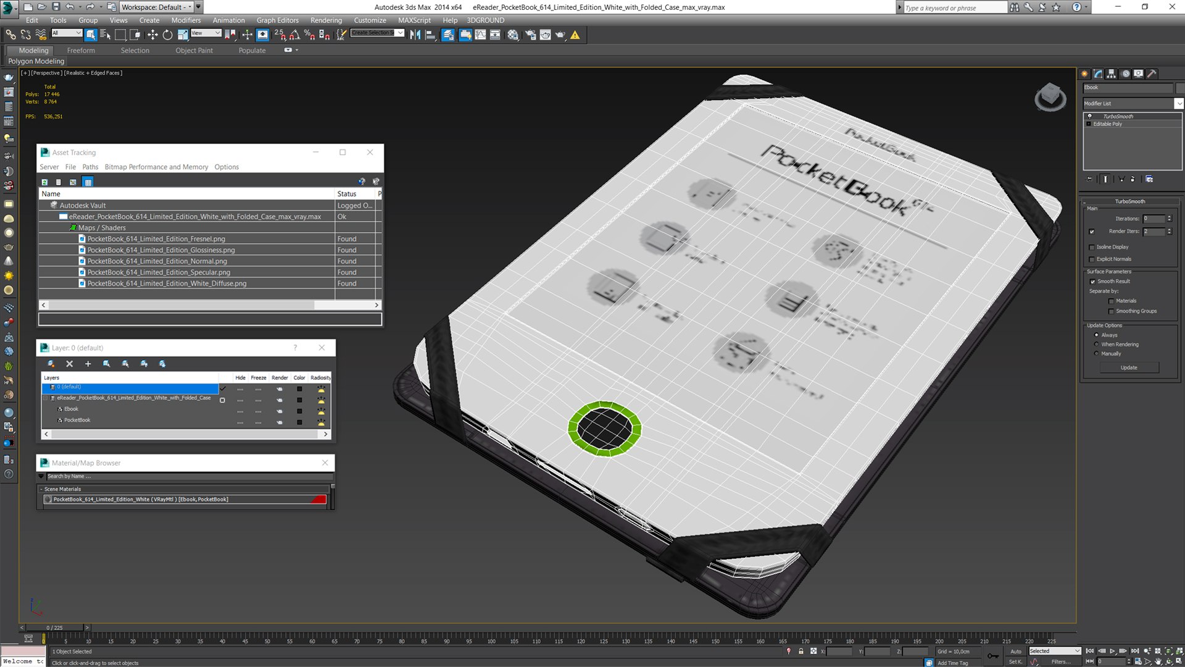The height and width of the screenshot is (667, 1185).
Task: Click the Mirror tool icon
Action: 415,35
